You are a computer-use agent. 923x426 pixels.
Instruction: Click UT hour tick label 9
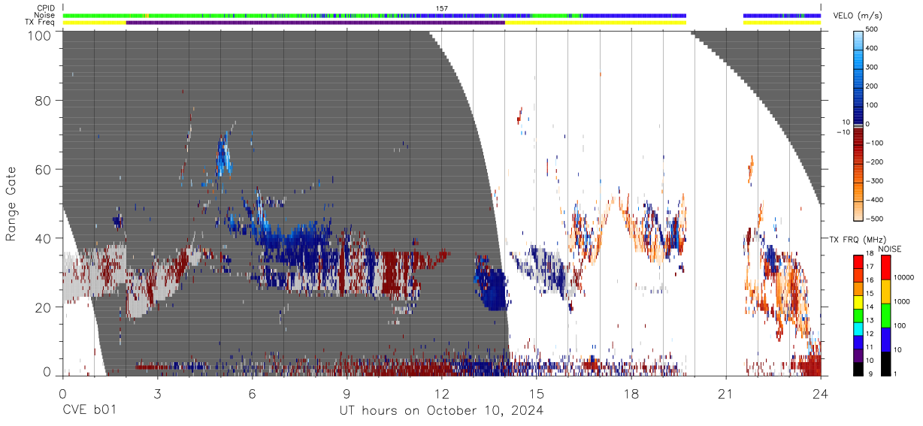coord(347,394)
